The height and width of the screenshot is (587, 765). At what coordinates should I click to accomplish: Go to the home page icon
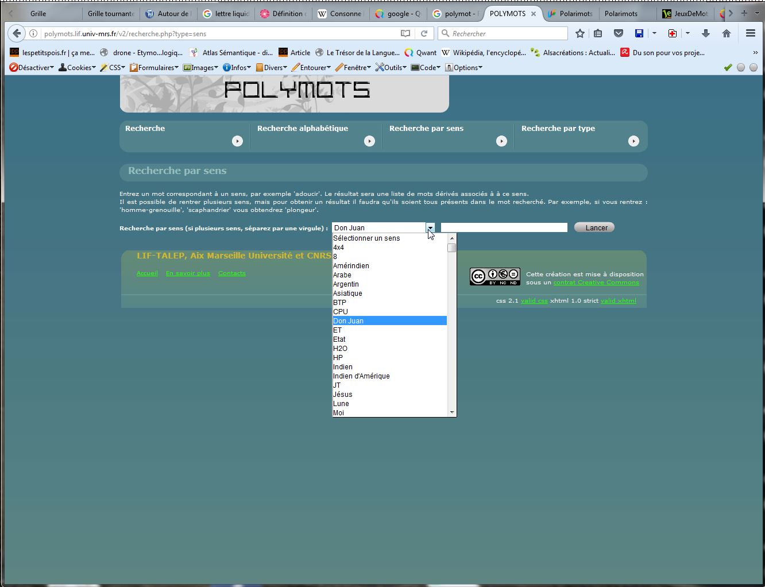pyautogui.click(x=727, y=33)
